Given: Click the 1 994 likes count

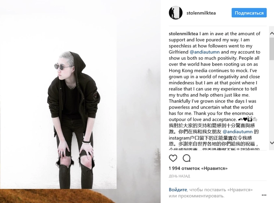Looking at the screenshot, I should point(198,168).
